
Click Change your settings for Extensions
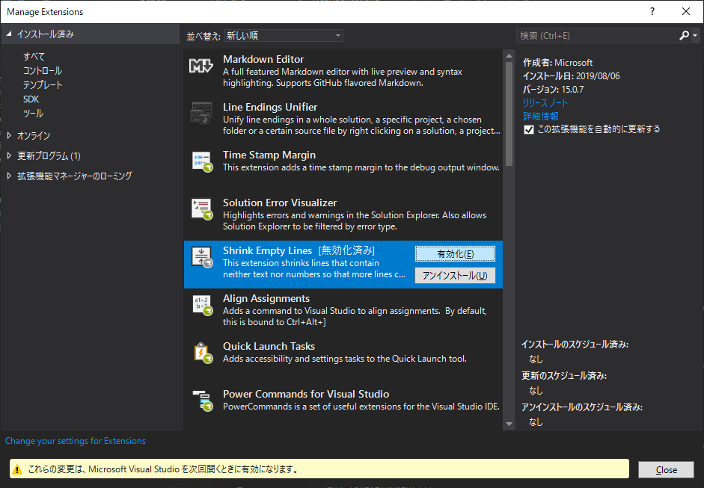pos(75,441)
